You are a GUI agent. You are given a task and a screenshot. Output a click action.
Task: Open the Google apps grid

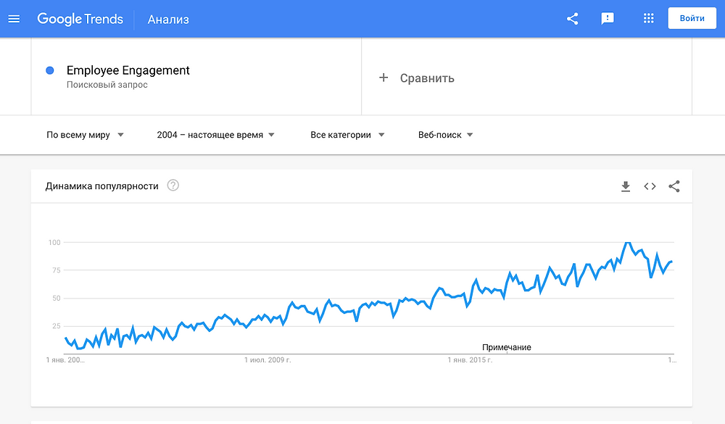click(x=649, y=19)
